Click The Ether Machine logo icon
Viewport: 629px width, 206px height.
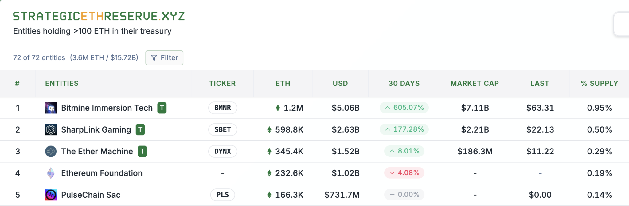[51, 151]
